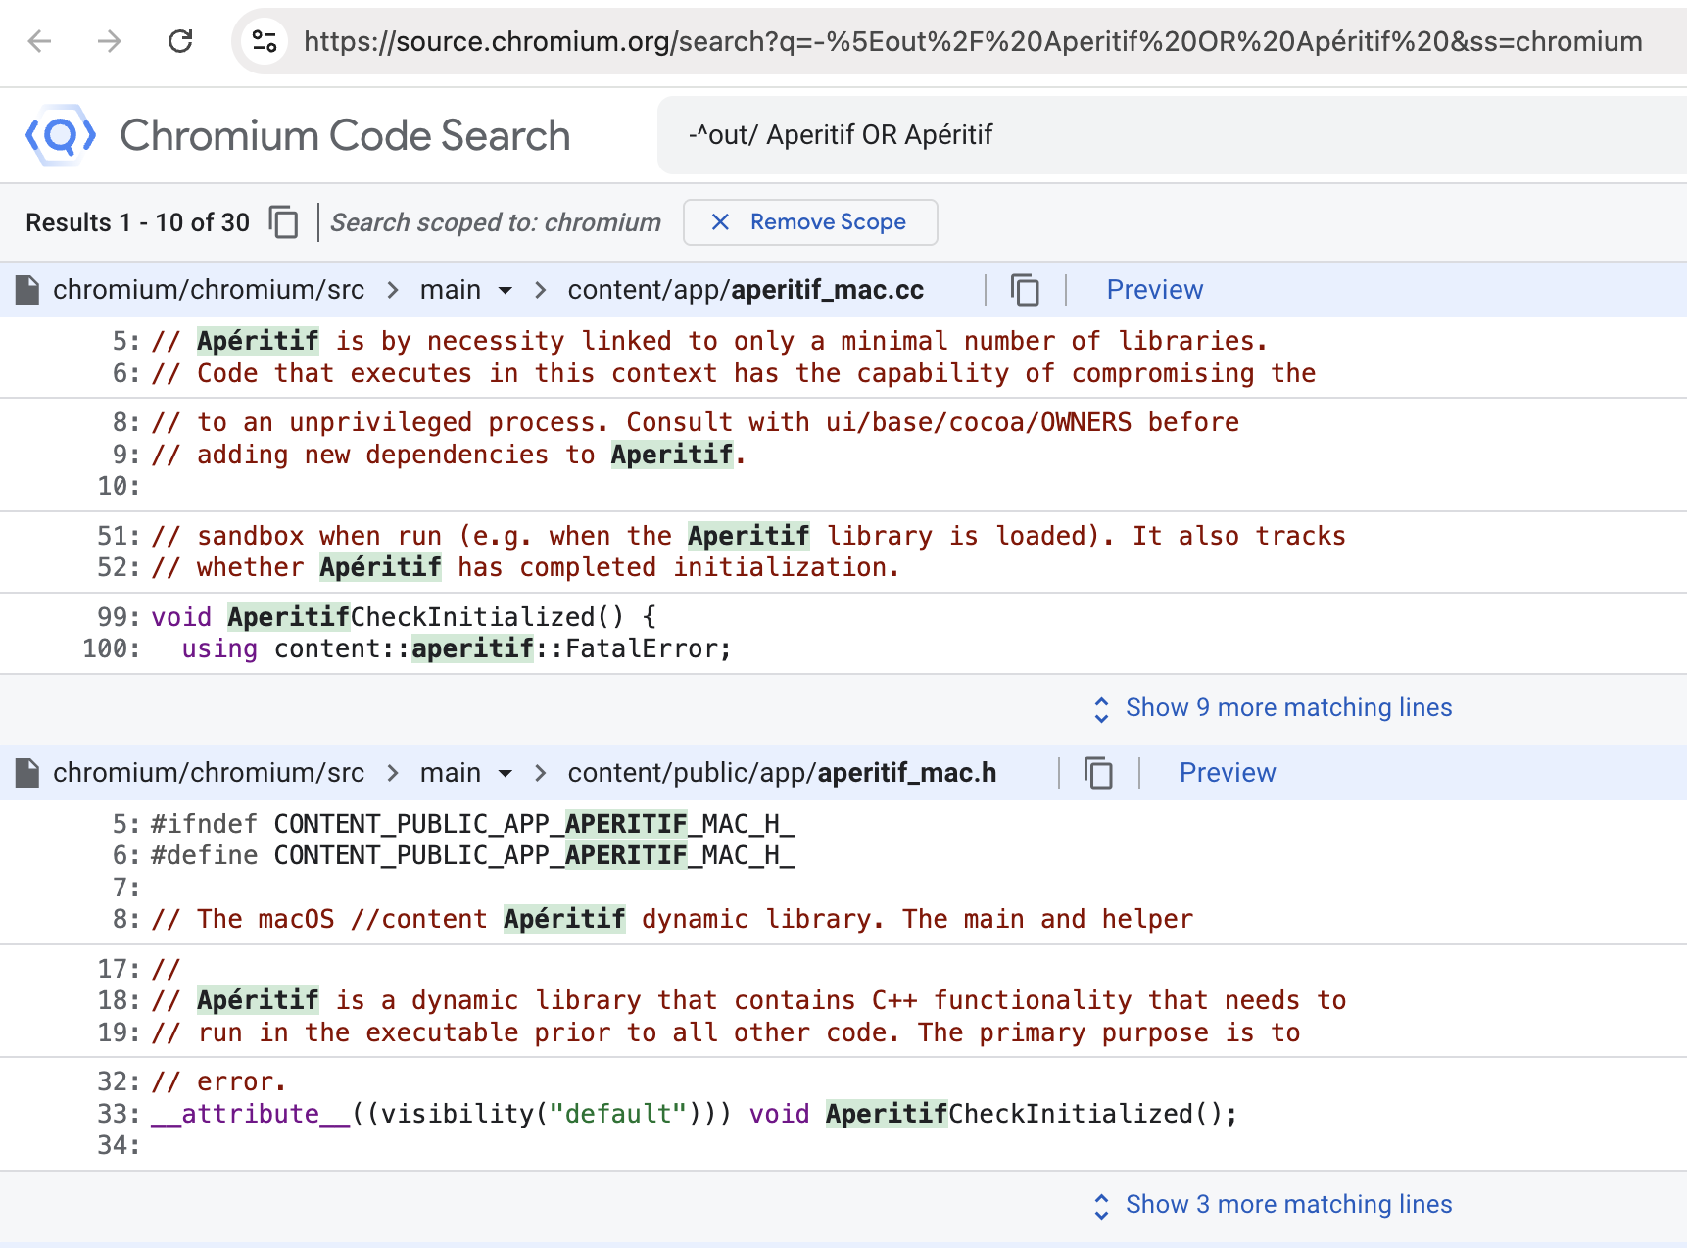Open line 18 'Apéritif is a dynamic library'
The image size is (1687, 1248).
tap(748, 1000)
